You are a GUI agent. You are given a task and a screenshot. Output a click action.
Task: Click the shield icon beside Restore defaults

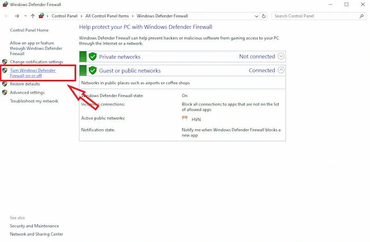coord(5,84)
